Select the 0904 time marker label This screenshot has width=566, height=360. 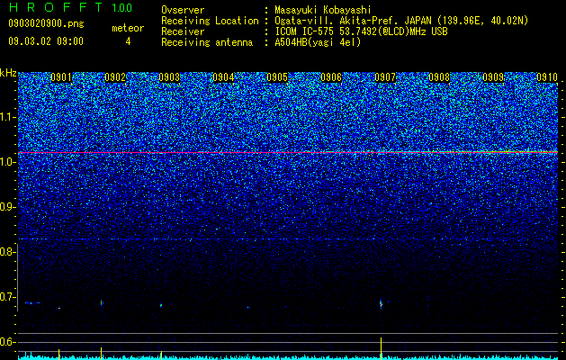[x=223, y=77]
